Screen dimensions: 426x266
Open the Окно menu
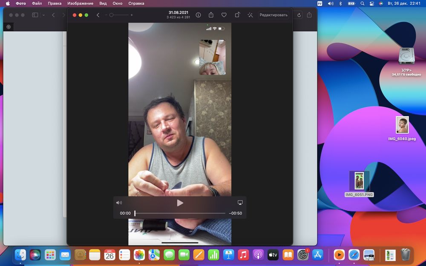click(x=118, y=3)
